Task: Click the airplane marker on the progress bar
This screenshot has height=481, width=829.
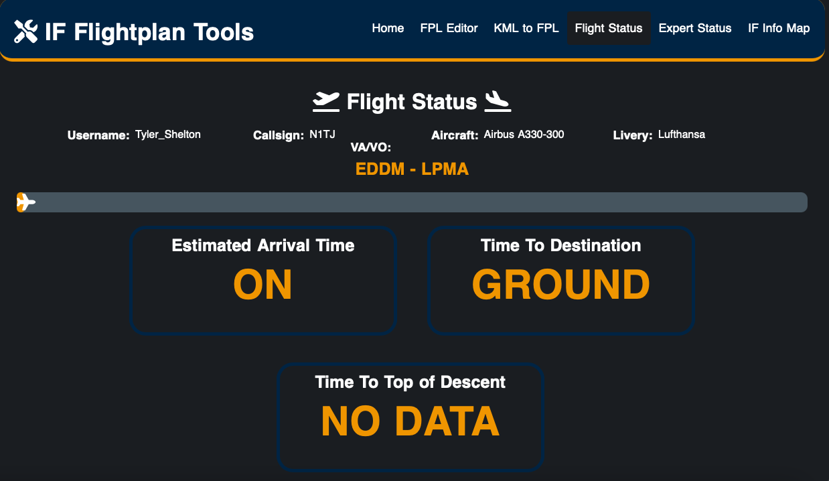Action: point(25,202)
